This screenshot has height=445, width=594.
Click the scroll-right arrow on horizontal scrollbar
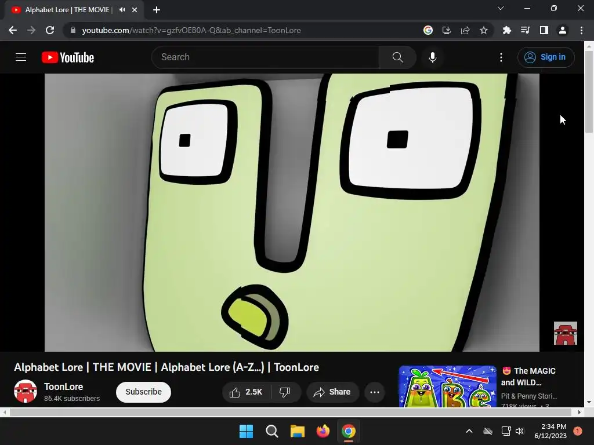[x=579, y=412]
